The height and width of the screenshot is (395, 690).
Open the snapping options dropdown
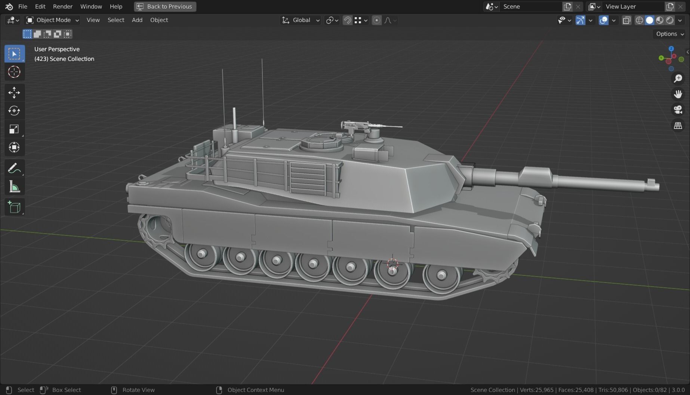[x=361, y=20]
